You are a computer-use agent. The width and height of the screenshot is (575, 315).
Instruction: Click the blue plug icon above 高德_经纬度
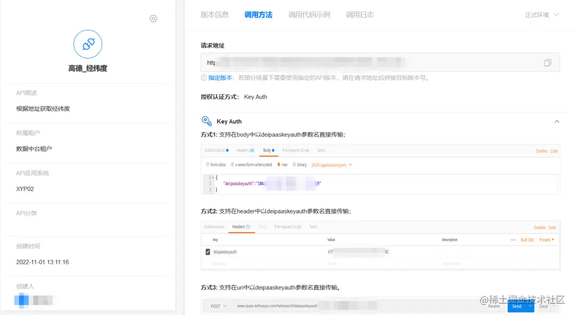point(88,44)
